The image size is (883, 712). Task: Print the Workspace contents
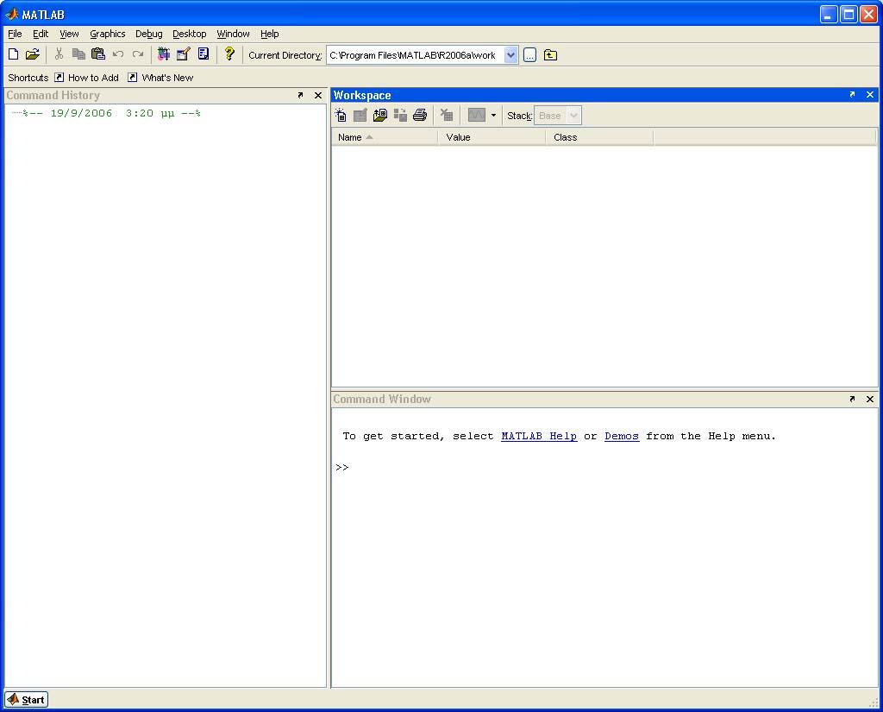pyautogui.click(x=420, y=116)
